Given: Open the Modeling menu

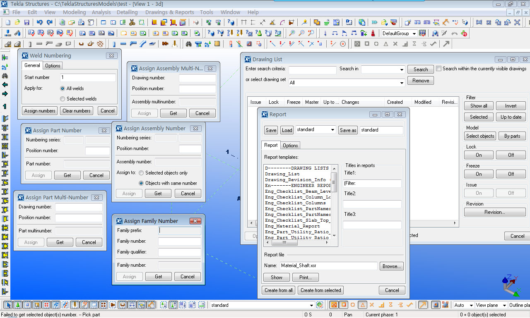Looking at the screenshot, I should pos(75,12).
